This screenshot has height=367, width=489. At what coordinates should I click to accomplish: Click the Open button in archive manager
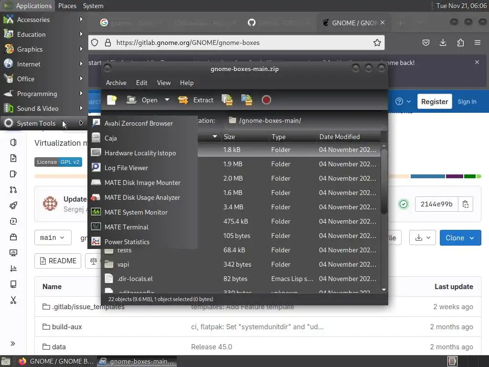coord(142,100)
